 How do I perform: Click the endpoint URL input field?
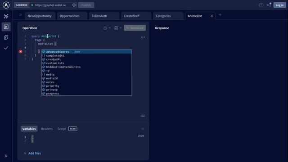click(50, 5)
